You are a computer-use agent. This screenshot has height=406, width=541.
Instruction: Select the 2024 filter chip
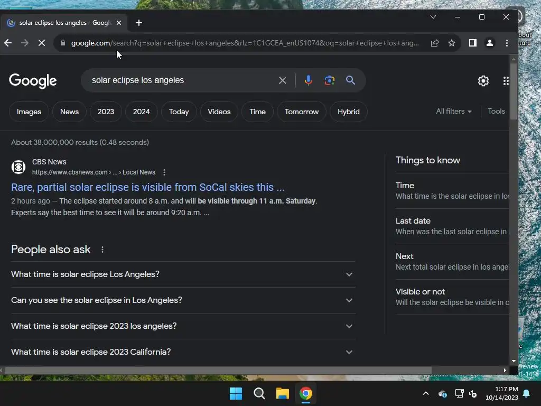[142, 112]
